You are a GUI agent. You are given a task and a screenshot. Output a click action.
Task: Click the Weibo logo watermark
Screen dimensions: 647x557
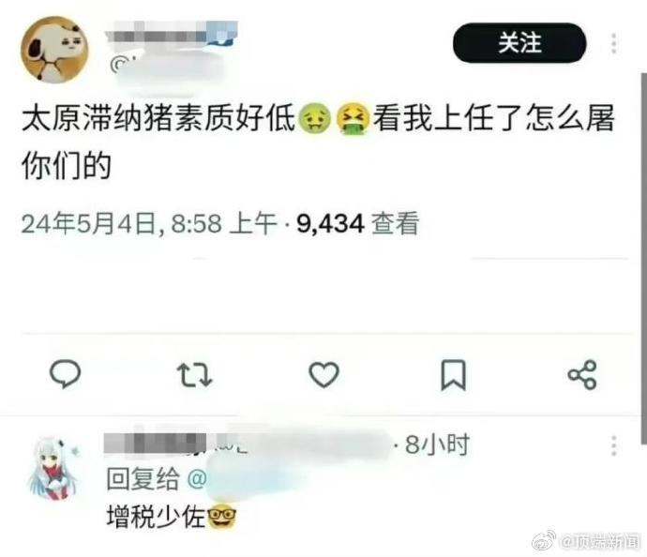[544, 542]
